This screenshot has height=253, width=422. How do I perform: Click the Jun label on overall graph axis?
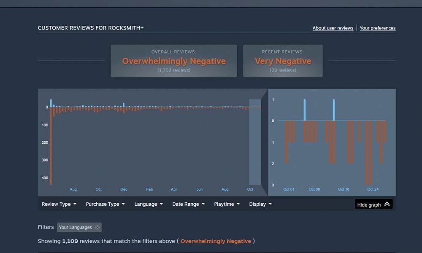pyautogui.click(x=200, y=189)
